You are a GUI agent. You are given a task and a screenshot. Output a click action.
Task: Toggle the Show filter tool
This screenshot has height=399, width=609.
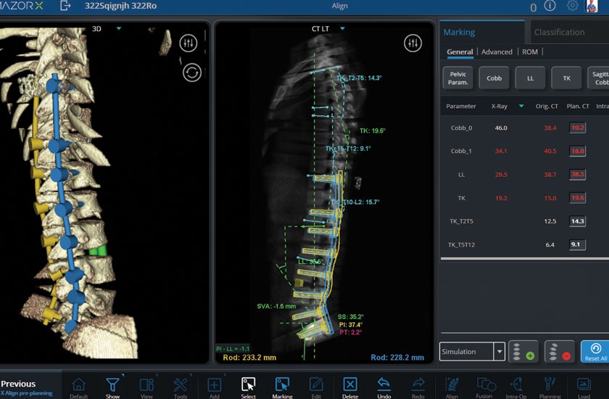(x=113, y=386)
